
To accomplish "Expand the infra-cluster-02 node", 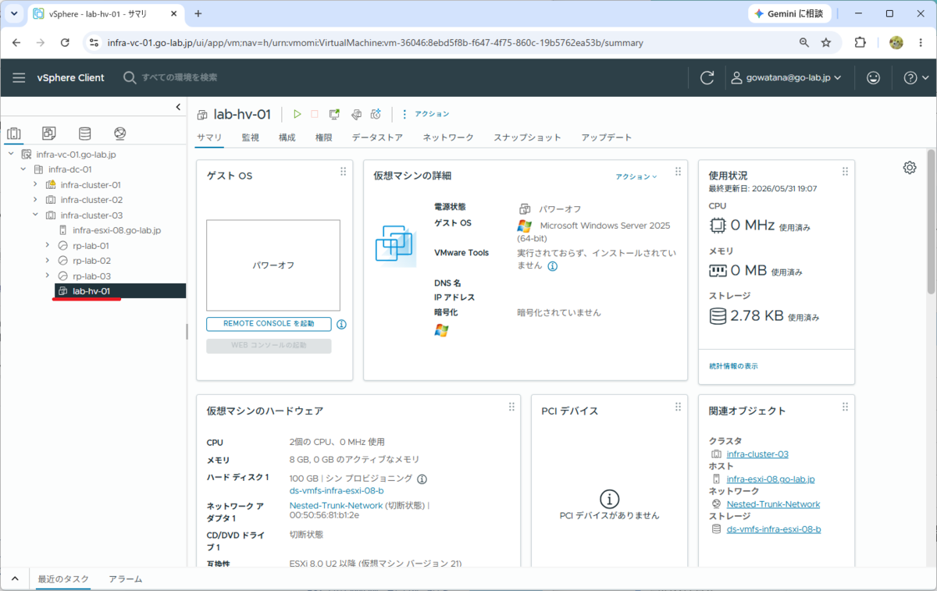I will pyautogui.click(x=35, y=200).
